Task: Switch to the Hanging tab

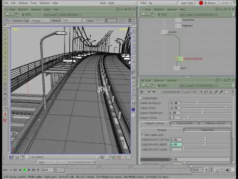Action: [162, 130]
